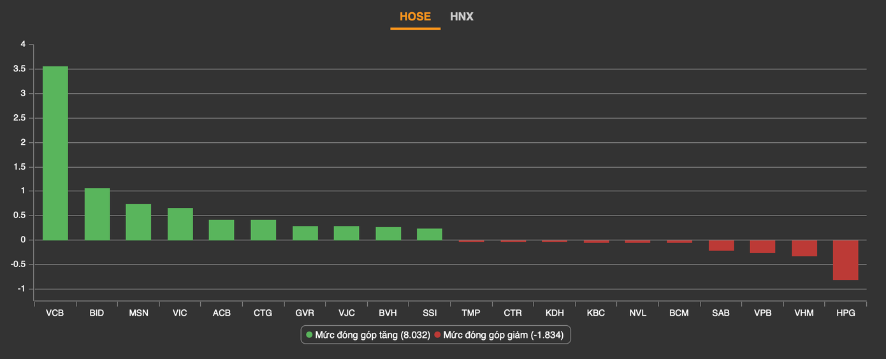The image size is (886, 359).
Task: Click the red legend dot for decreases
Action: click(x=438, y=335)
